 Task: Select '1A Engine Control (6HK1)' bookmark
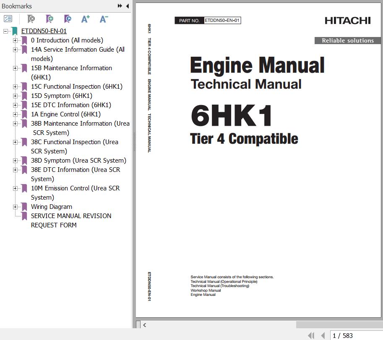(66, 114)
